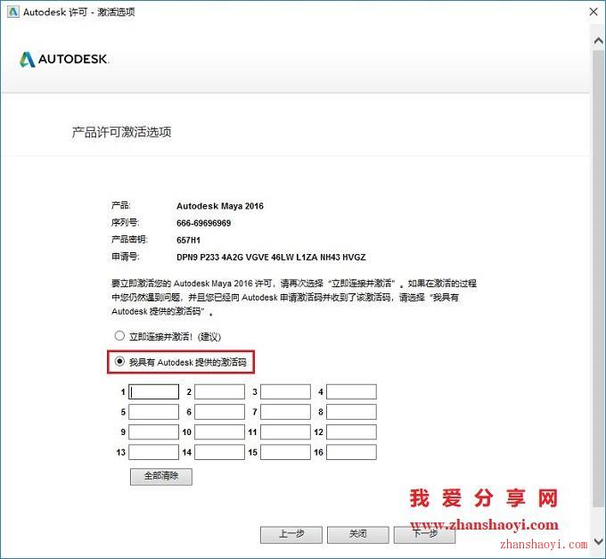The image size is (606, 559).
Task: Go back with the 上一步 button
Action: 291,535
